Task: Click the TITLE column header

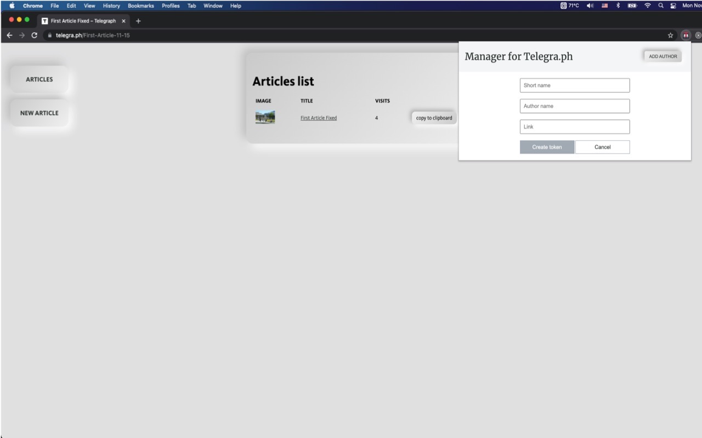Action: coord(307,101)
